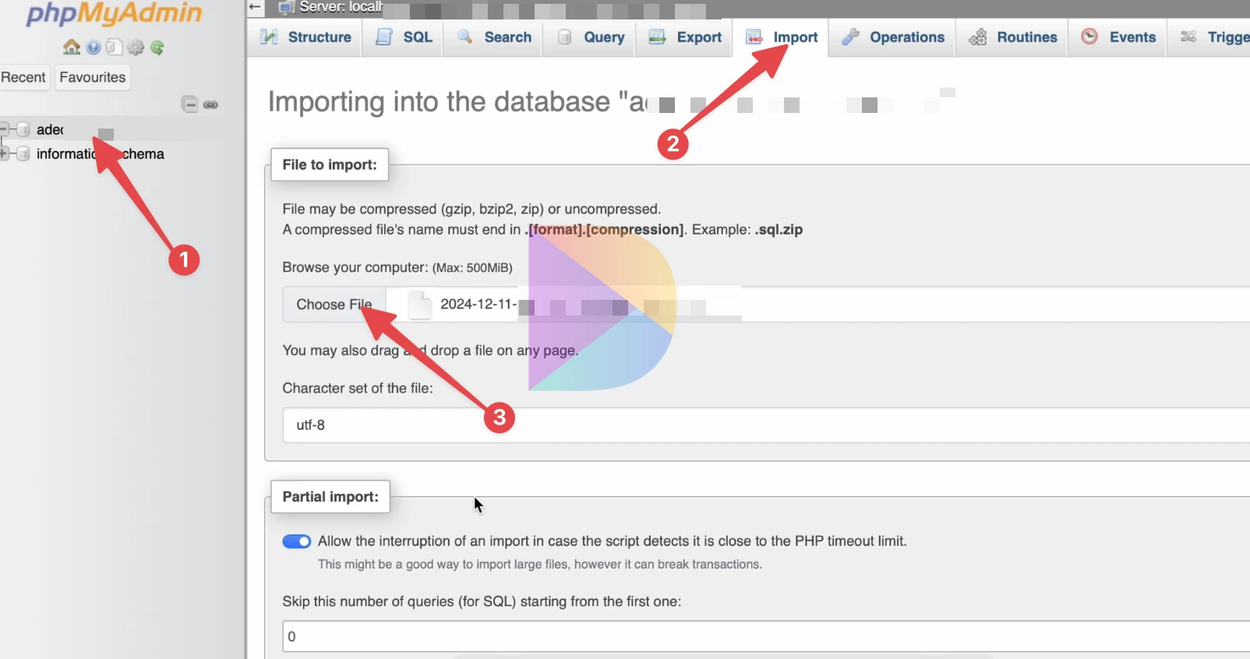Go to the Routines tab
The image size is (1250, 659).
coord(1012,37)
